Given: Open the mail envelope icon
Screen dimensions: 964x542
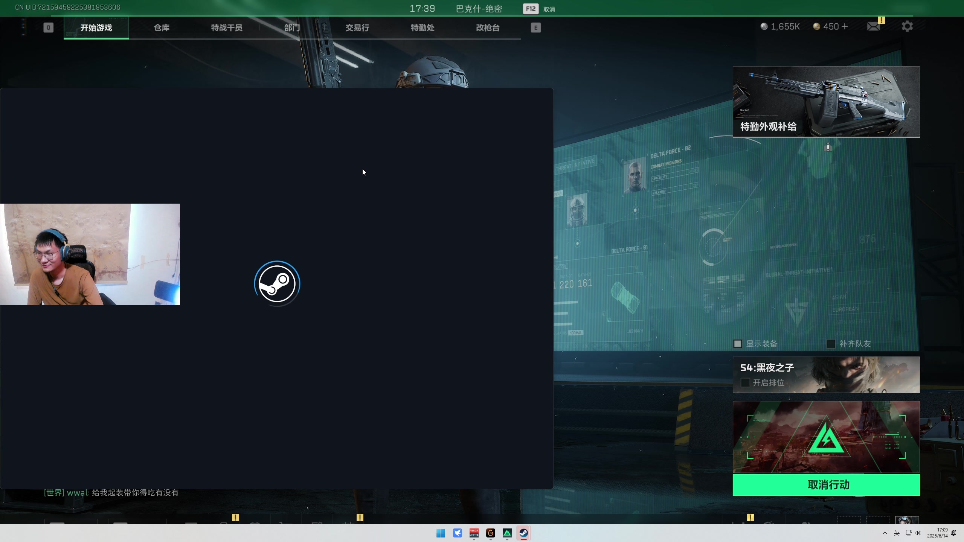Looking at the screenshot, I should pos(873,26).
